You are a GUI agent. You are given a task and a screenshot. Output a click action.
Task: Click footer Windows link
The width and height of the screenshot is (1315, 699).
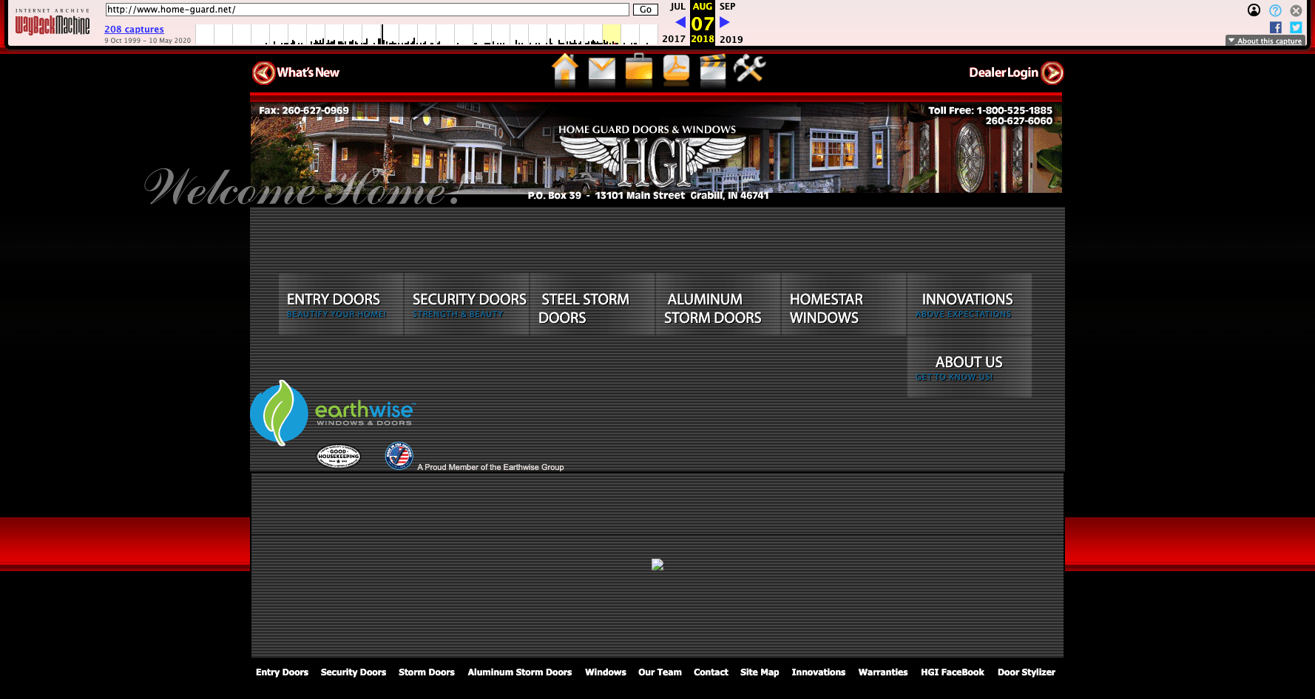(606, 672)
